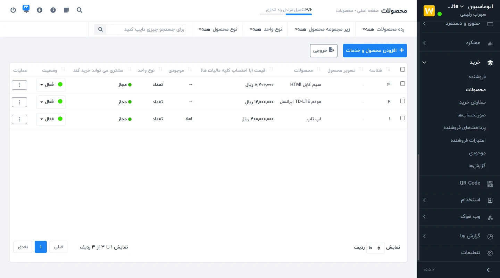
Task: Change rows-per-page selector showing ۱۰
Action: coord(375,248)
